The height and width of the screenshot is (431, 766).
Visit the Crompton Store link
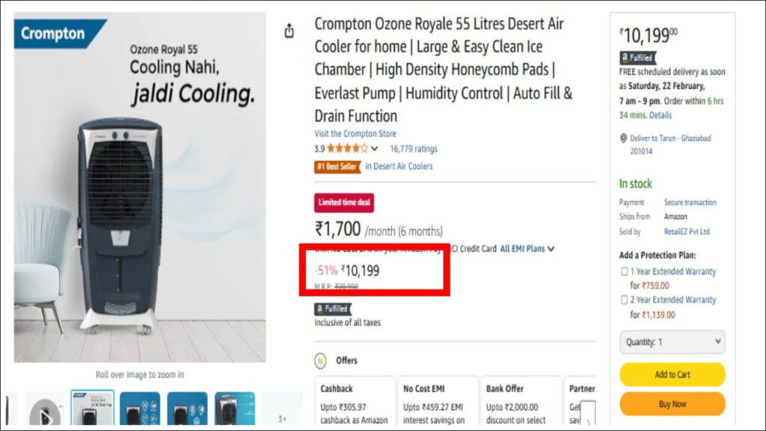[x=355, y=133]
